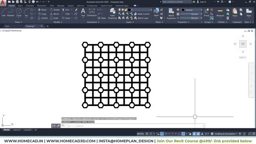256x144 pixels.
Task: Select the Polyline tool
Action: 10,12
